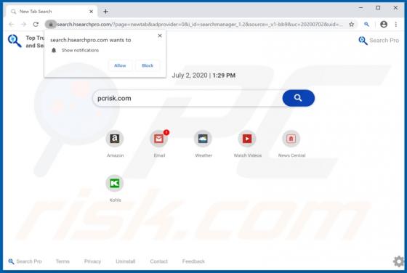Open the Chrome profile account icon
This screenshot has width=407, height=273.
384,25
